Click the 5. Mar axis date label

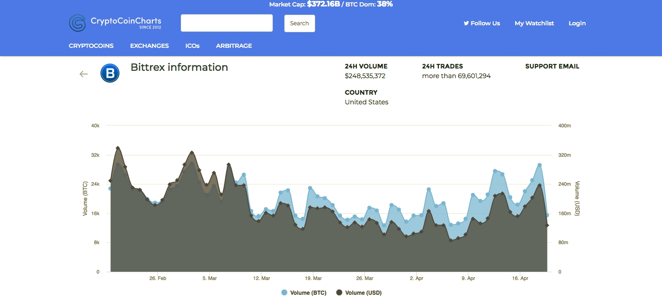(x=209, y=278)
